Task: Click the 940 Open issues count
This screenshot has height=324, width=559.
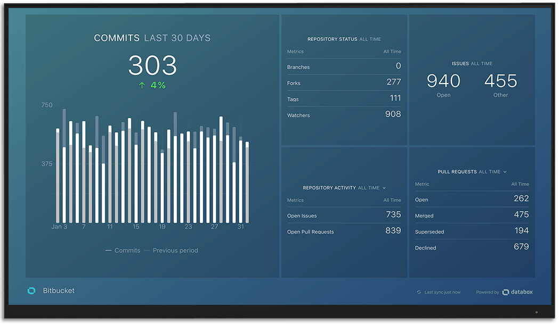Action: click(443, 81)
